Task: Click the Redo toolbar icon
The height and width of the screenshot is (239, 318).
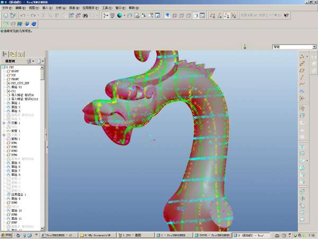Action: (x=33, y=15)
